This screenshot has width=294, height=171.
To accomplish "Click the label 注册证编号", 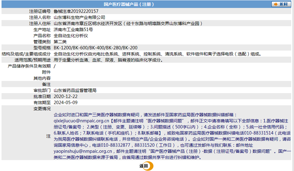I will point(40,11).
